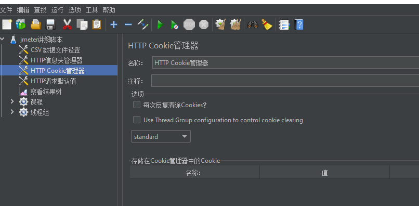Click the New test plan icon
The image size is (419, 206).
[7, 24]
